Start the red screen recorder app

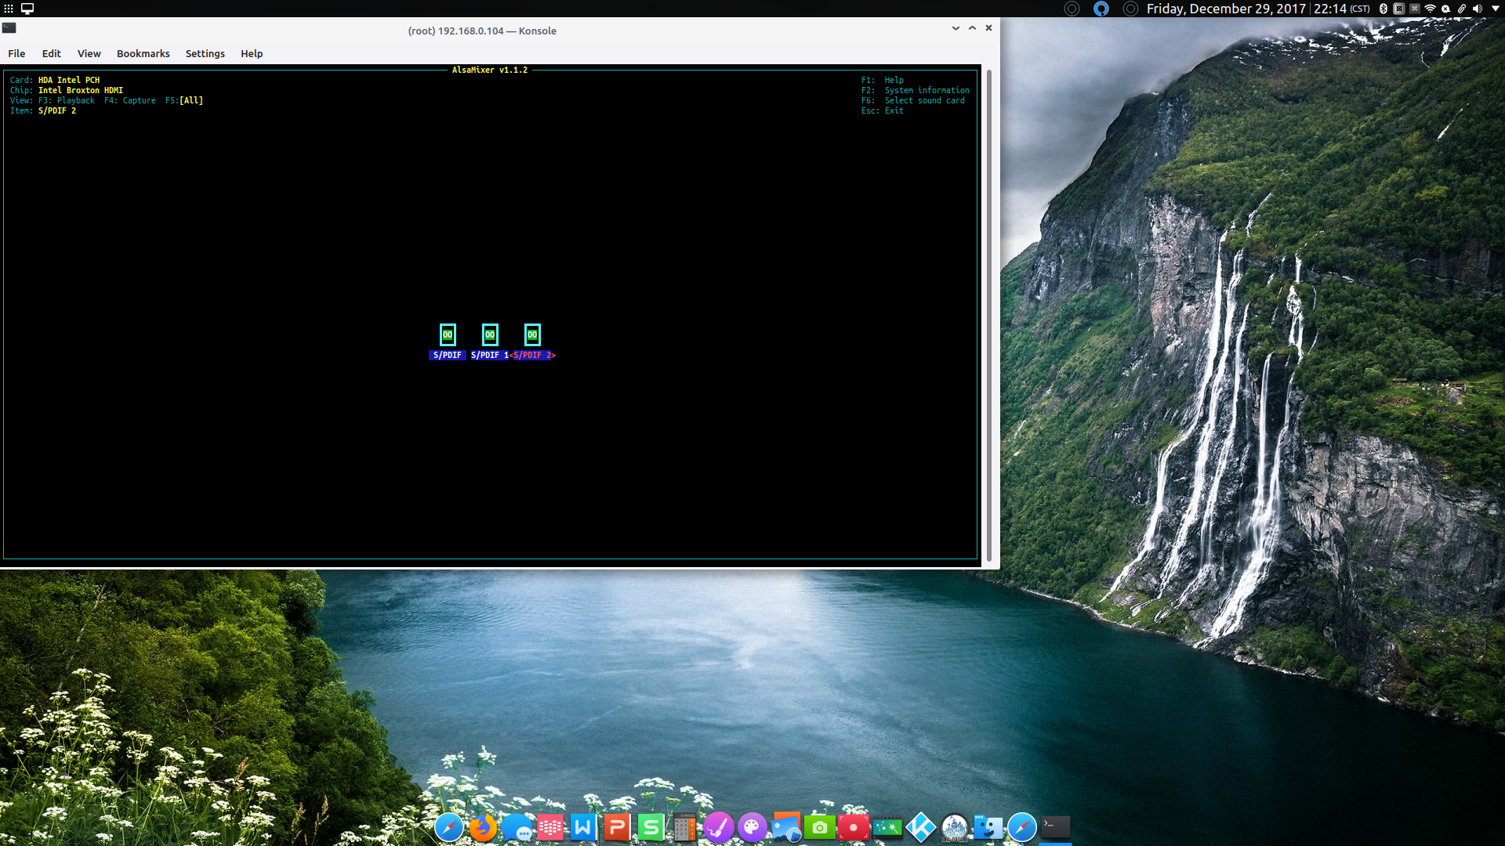854,827
